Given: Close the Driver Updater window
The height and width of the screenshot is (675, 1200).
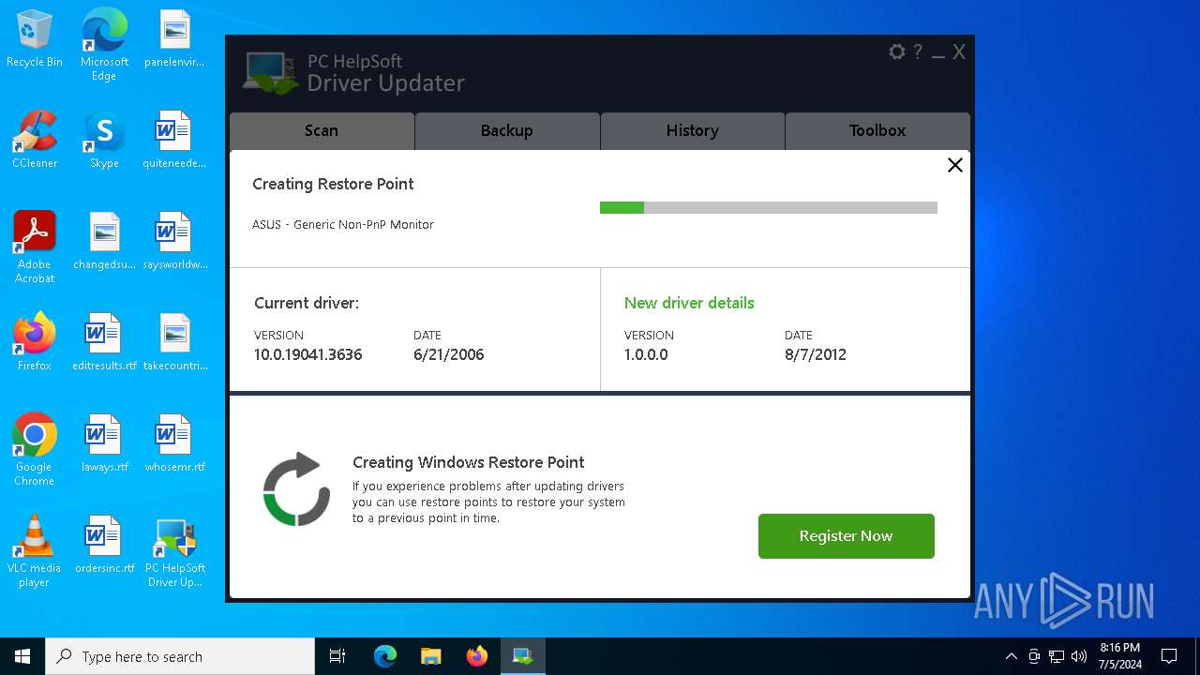Looking at the screenshot, I should point(959,52).
